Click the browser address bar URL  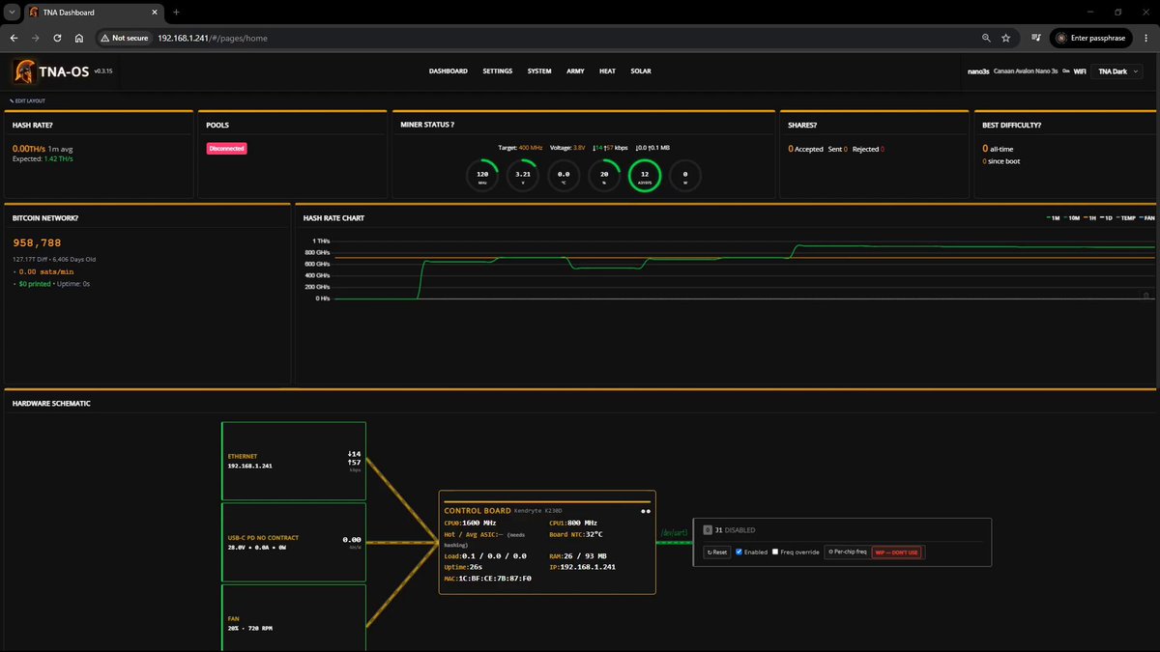pyautogui.click(x=213, y=38)
